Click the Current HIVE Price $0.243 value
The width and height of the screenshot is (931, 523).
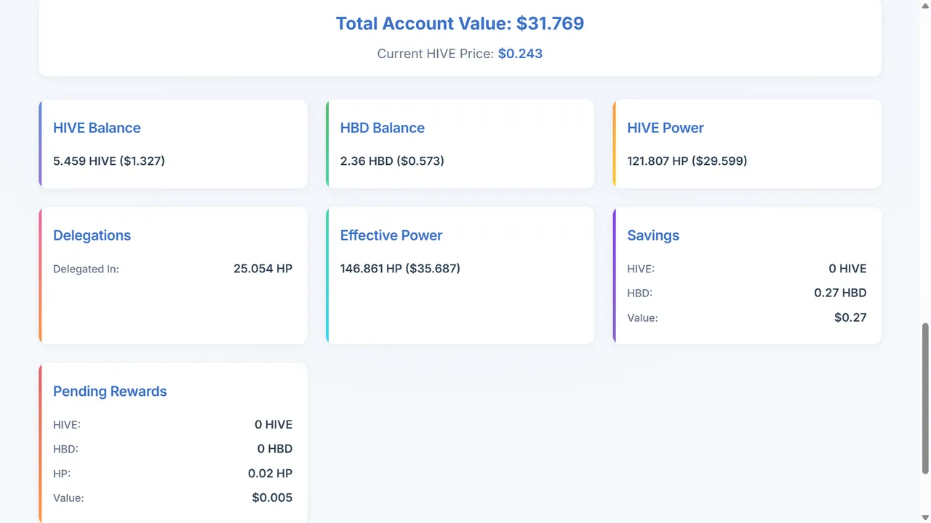(520, 54)
